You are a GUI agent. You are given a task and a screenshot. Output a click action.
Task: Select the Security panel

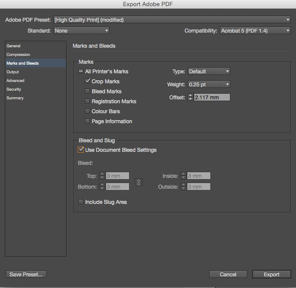point(36,89)
